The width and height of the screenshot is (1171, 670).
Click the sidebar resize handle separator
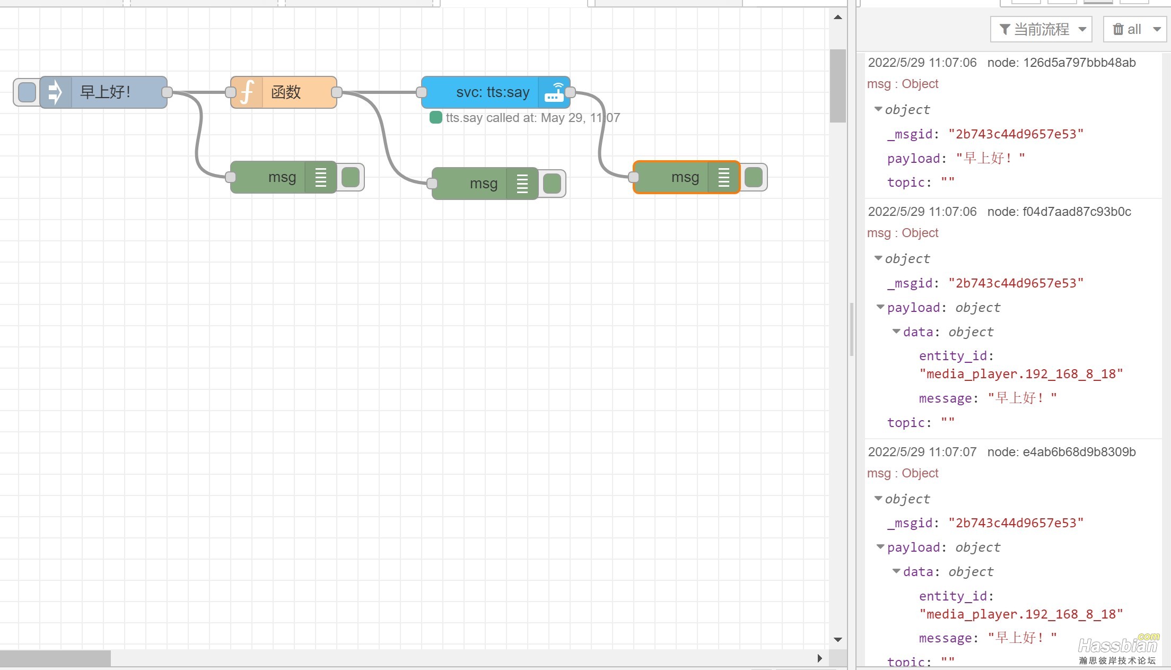[x=852, y=329]
